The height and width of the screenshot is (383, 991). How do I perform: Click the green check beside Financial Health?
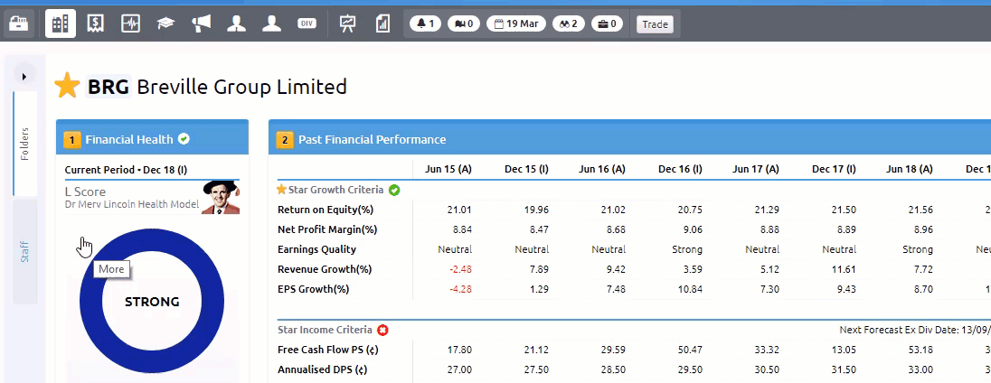[x=184, y=139]
